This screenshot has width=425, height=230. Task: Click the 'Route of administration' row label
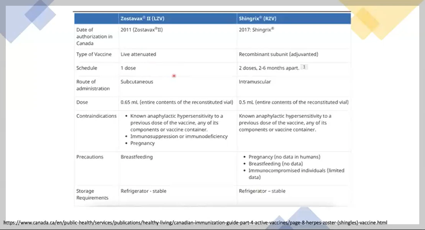[x=93, y=85]
